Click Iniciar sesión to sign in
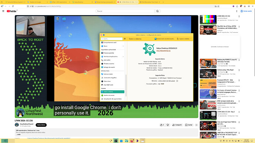 point(246,11)
